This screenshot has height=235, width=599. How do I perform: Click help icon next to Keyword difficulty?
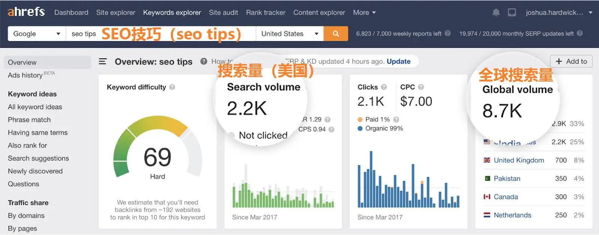pyautogui.click(x=172, y=87)
